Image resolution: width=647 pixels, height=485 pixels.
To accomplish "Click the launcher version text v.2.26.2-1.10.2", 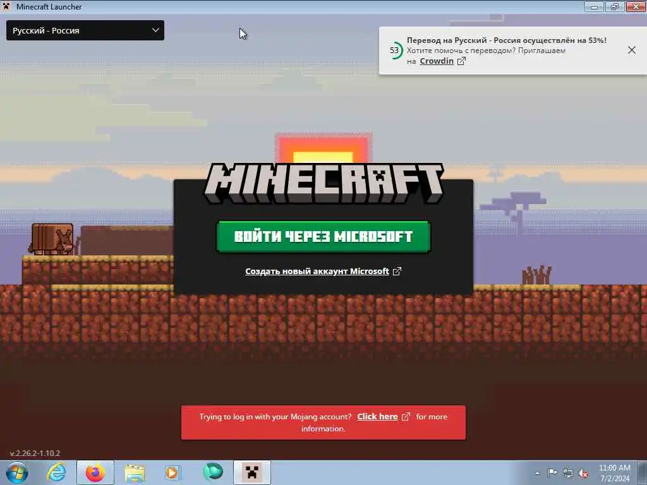I will (35, 453).
